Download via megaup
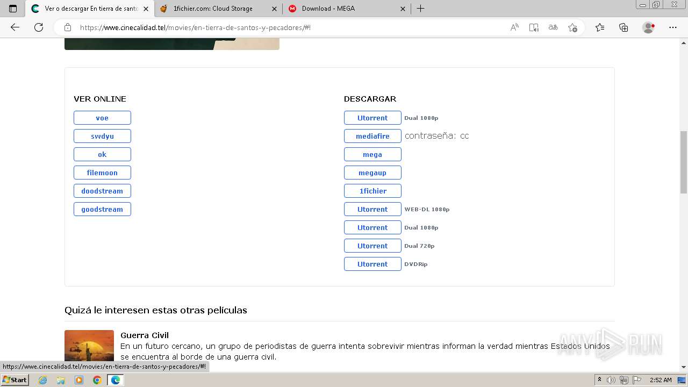This screenshot has height=387, width=688. 372,173
